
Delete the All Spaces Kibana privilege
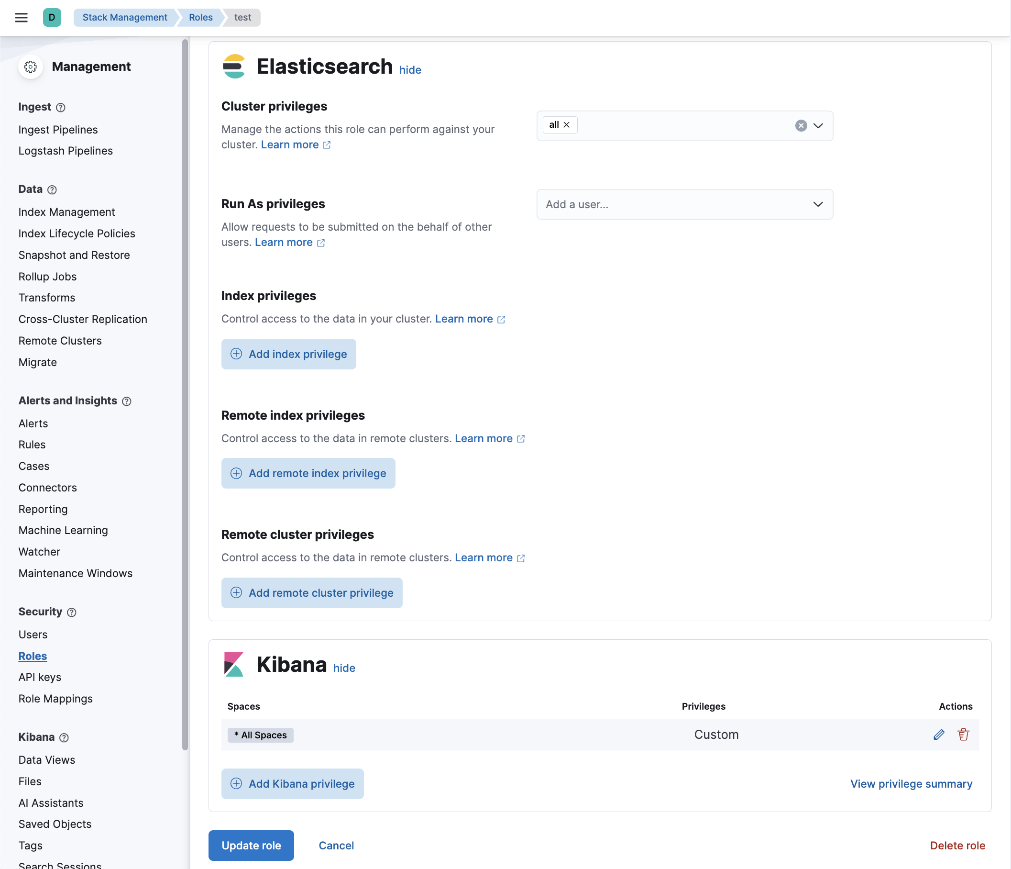tap(963, 735)
